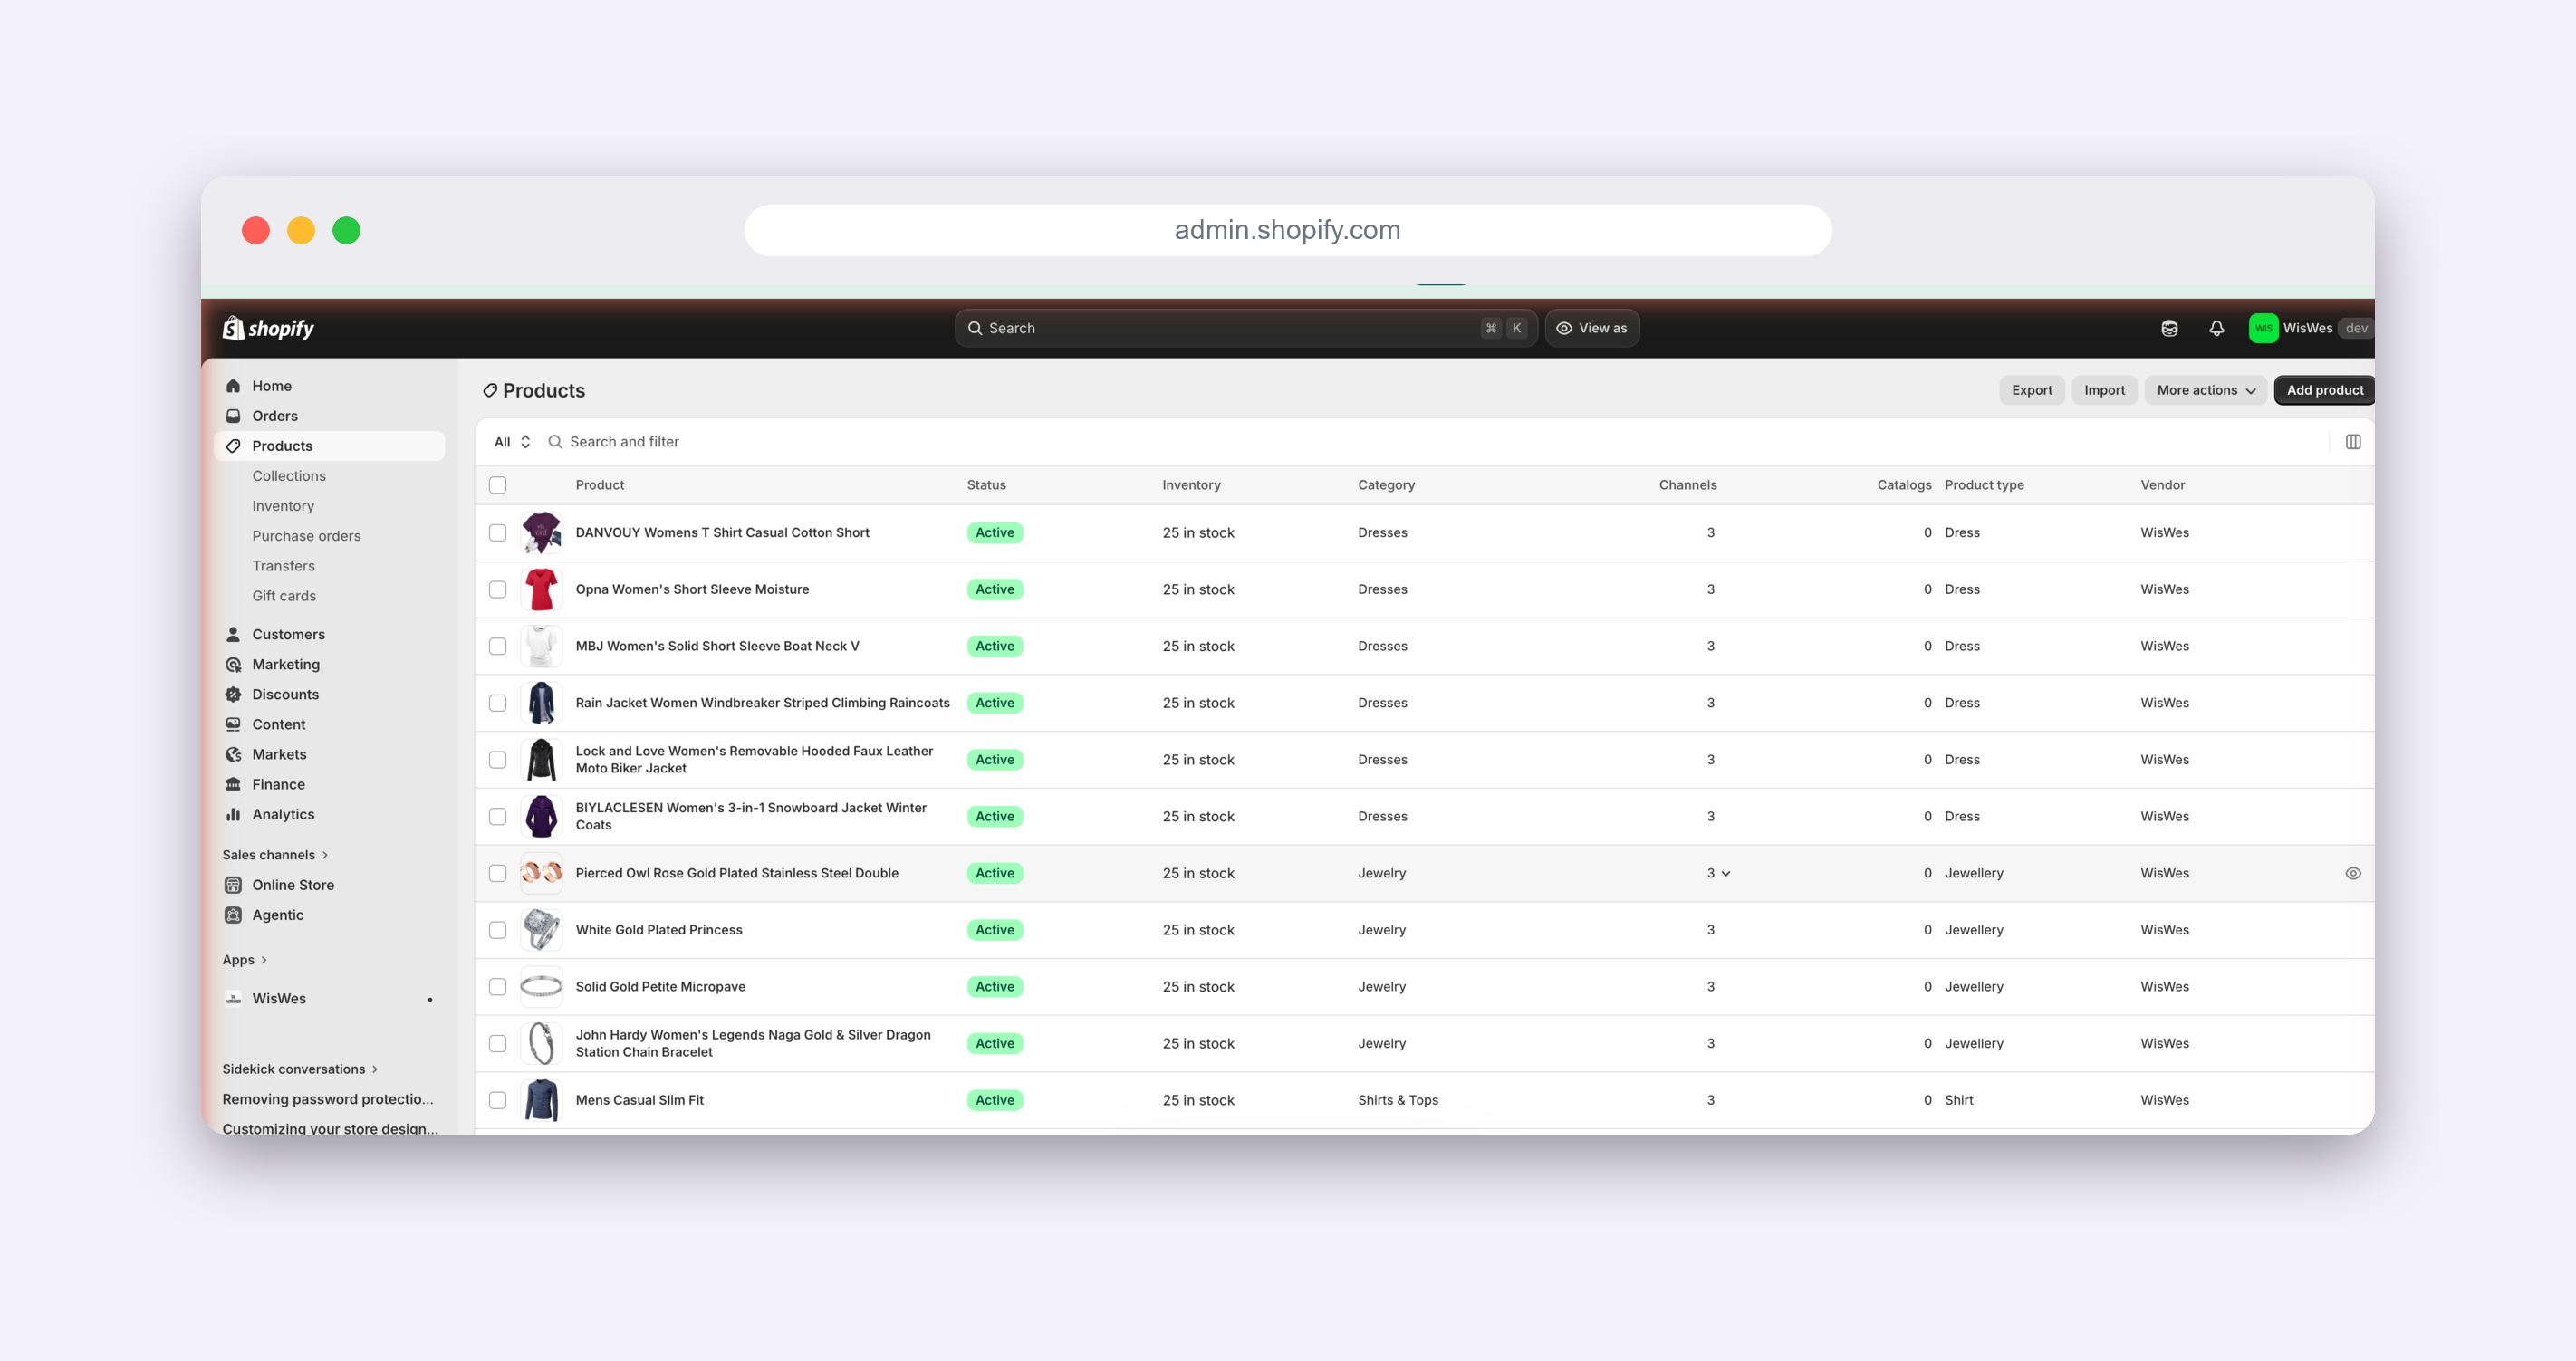Screen dimensions: 2576x1361
Task: Click the Edit columns icon
Action: [2353, 442]
